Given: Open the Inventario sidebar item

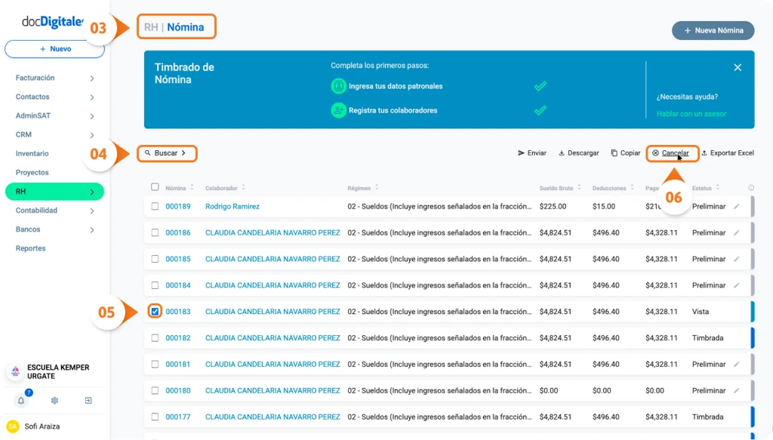Looking at the screenshot, I should pos(32,154).
